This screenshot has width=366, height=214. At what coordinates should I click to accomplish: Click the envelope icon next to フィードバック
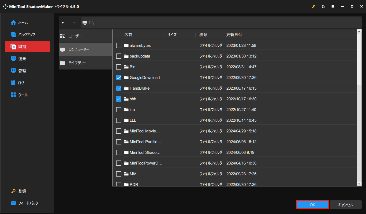[x=13, y=203]
